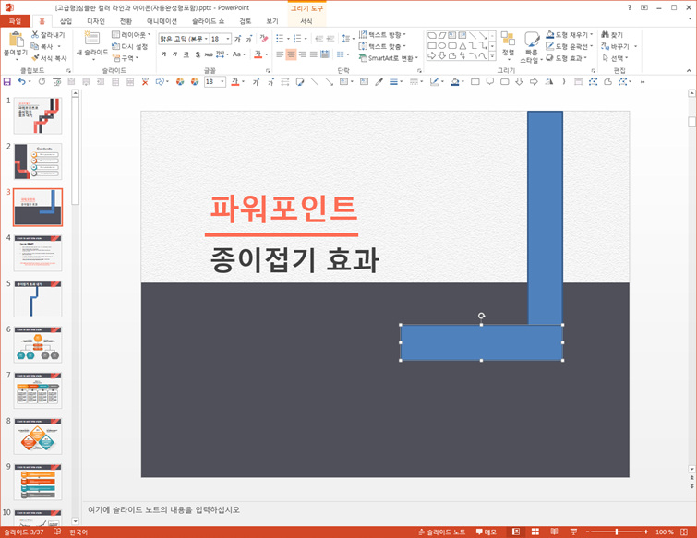The image size is (697, 538).
Task: Open the Shape Effects (도형 효과) menu
Action: point(567,58)
